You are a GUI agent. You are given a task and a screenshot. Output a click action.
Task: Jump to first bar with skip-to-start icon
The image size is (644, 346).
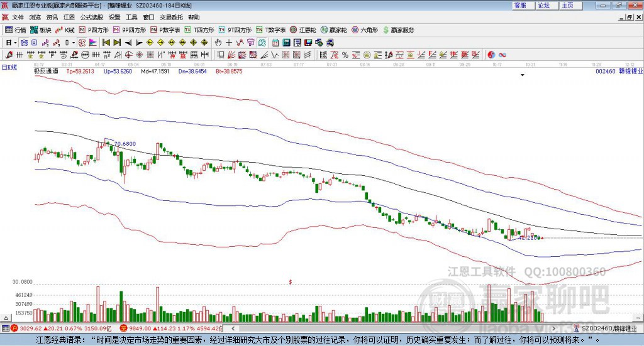(x=106, y=42)
